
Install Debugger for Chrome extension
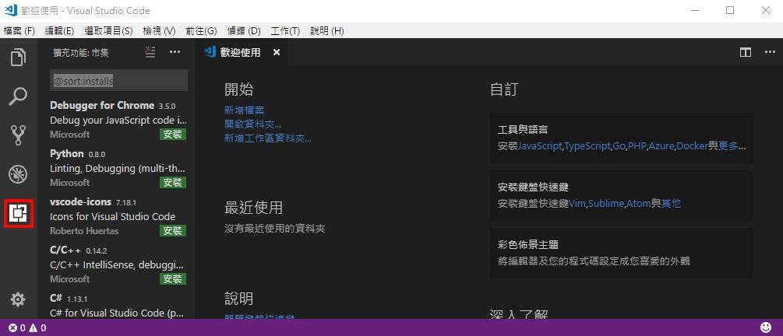[x=173, y=134]
